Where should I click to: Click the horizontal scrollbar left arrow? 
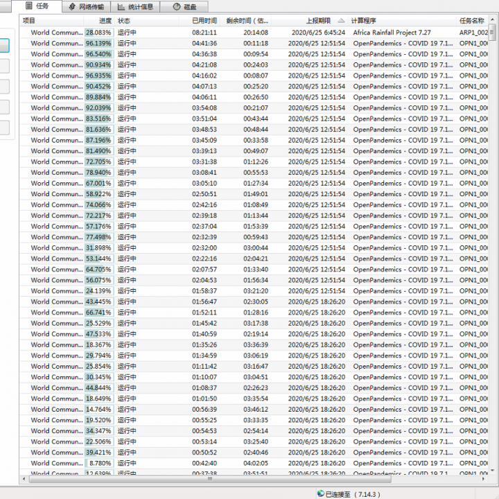24,479
